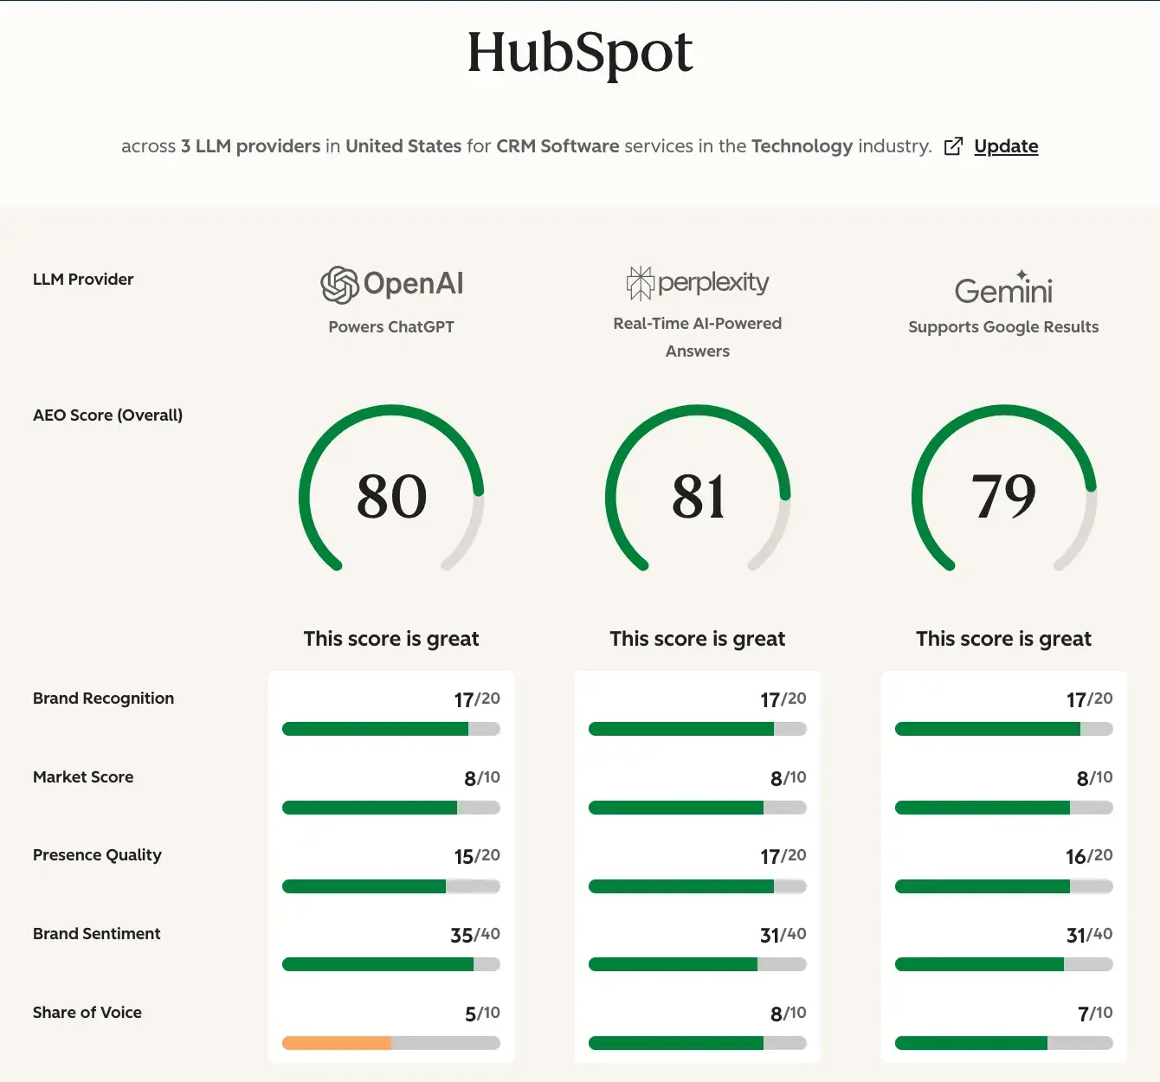Select the Powers ChatGPT subtitle text

click(391, 326)
